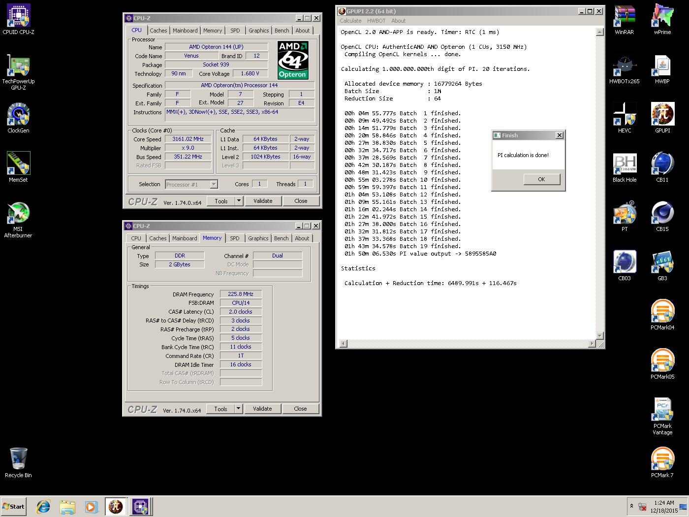689x517 pixels.
Task: Open the Recycle Bin
Action: [18, 463]
